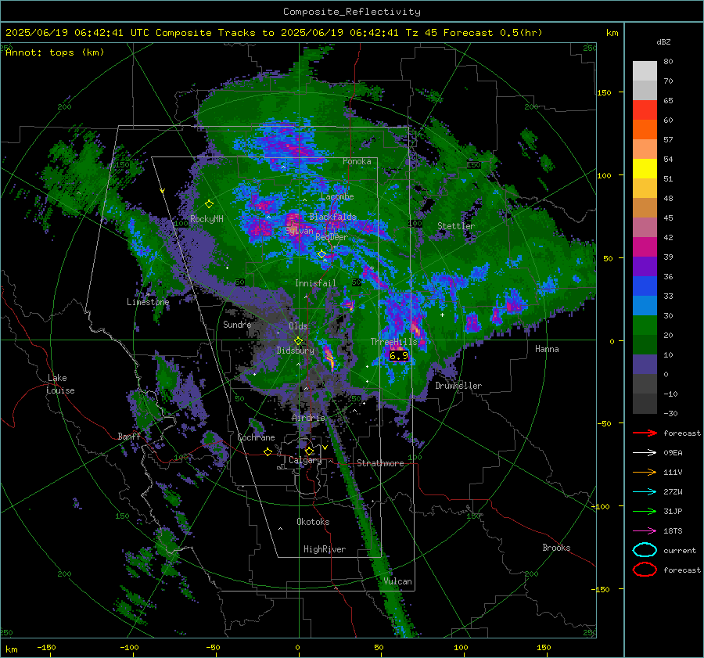Click the purple 10 dBZ color swatch
Viewport: 704px width, 658px height.
click(645, 365)
